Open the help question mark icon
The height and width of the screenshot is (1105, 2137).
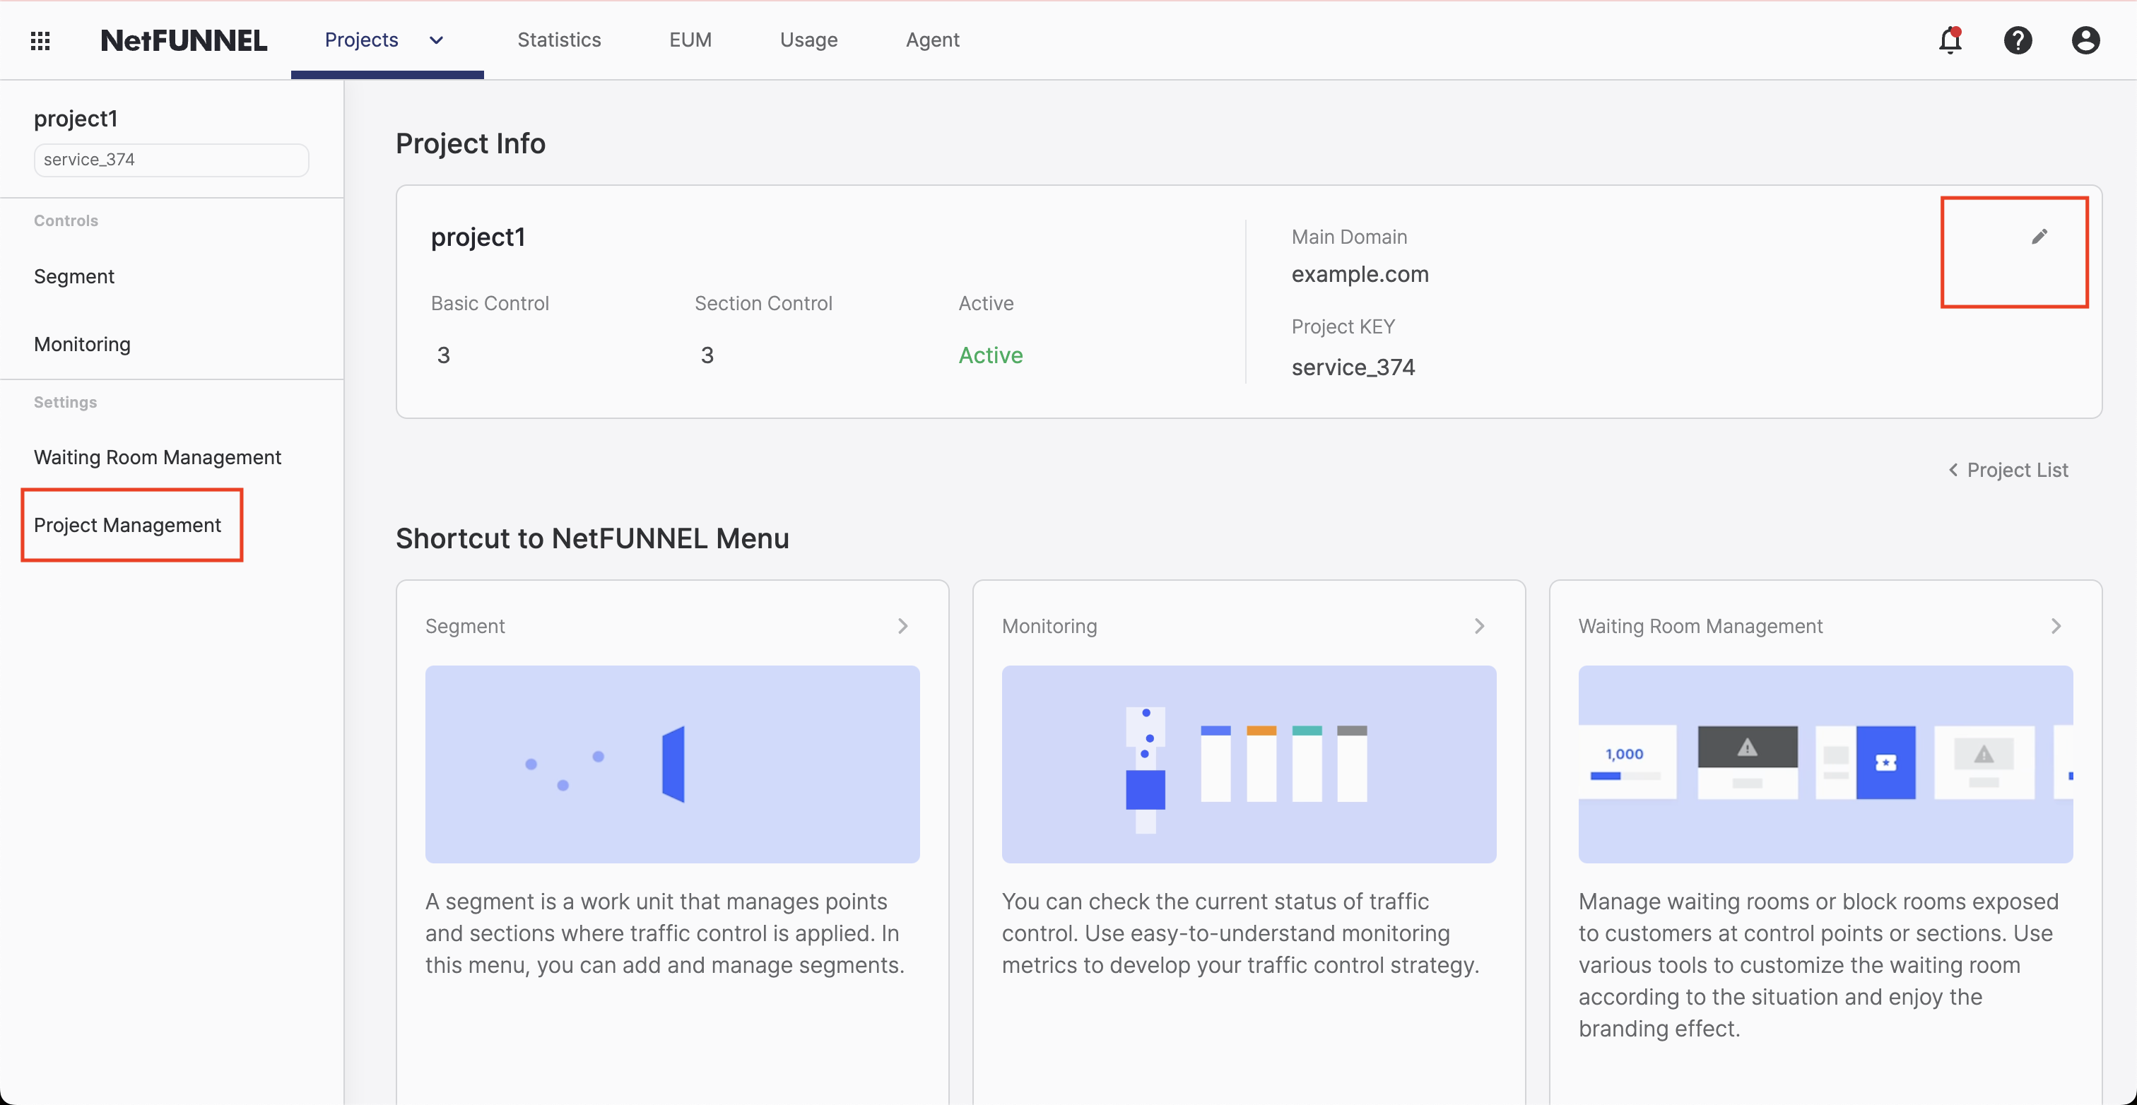point(2018,40)
